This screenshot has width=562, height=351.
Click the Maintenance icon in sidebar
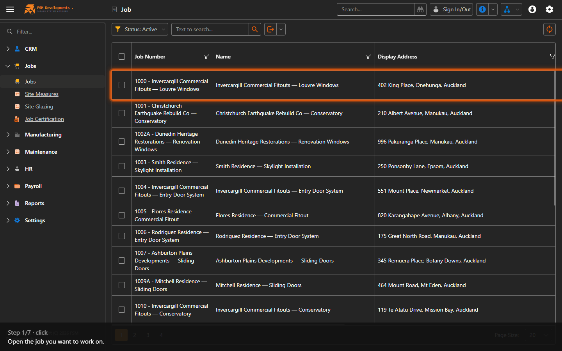click(17, 152)
